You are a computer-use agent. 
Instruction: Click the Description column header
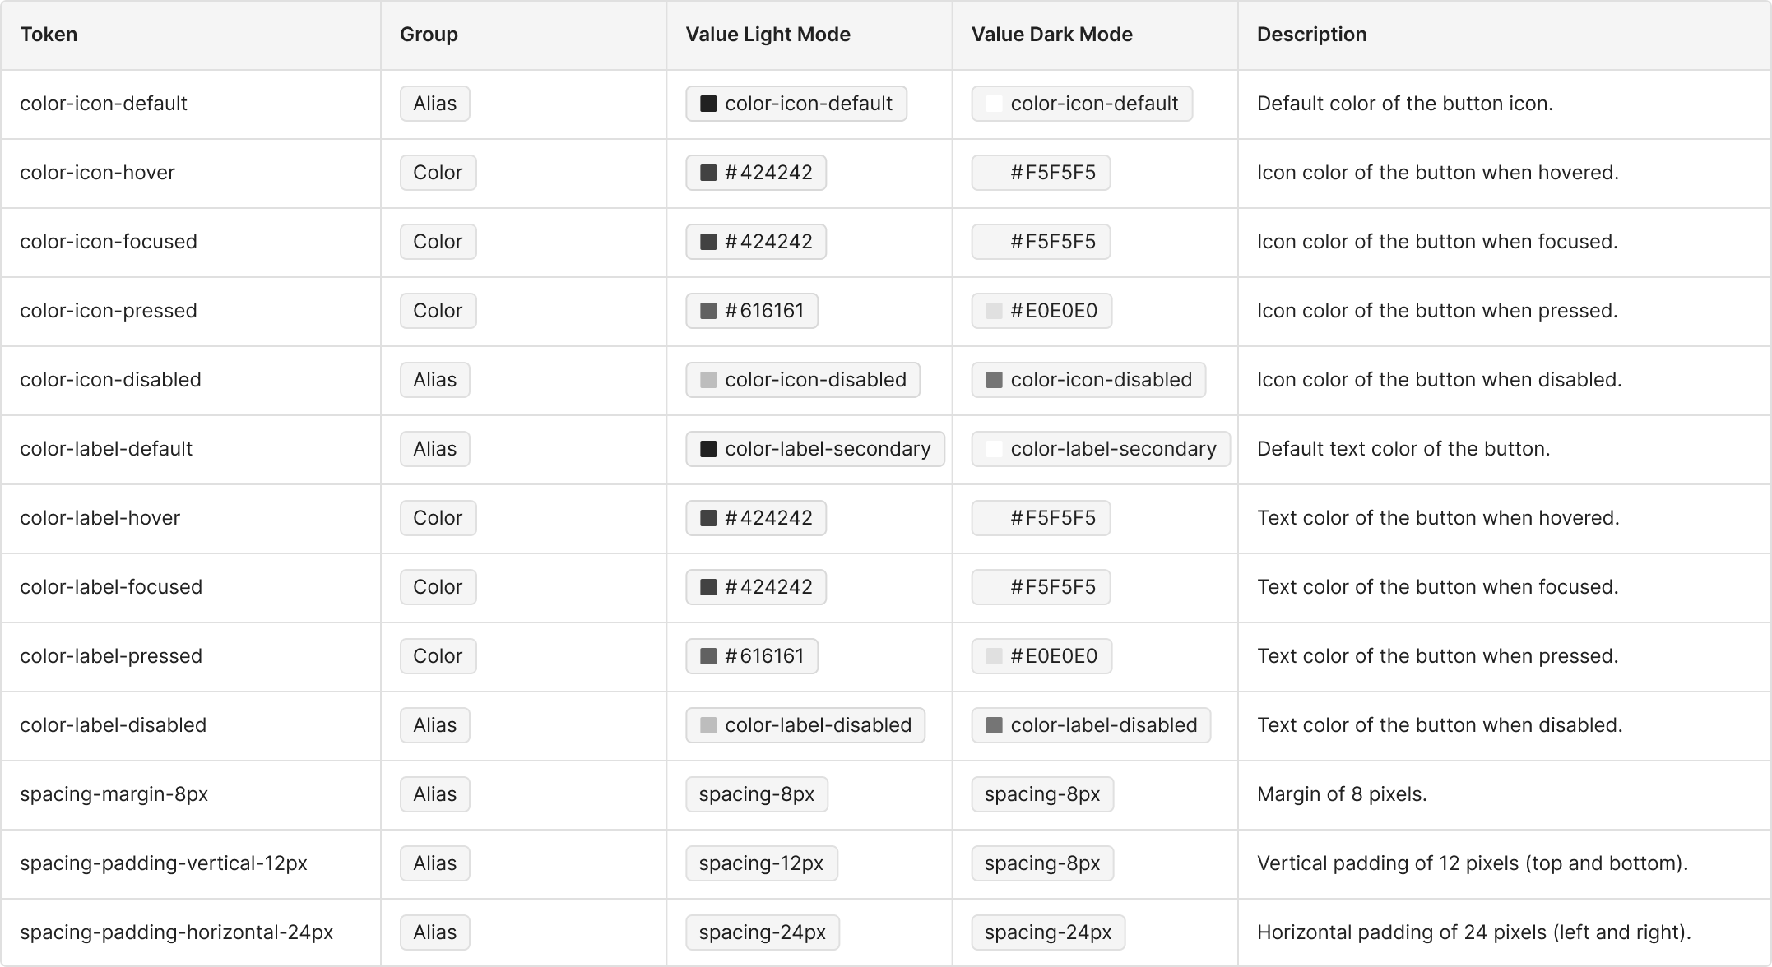1311,35
